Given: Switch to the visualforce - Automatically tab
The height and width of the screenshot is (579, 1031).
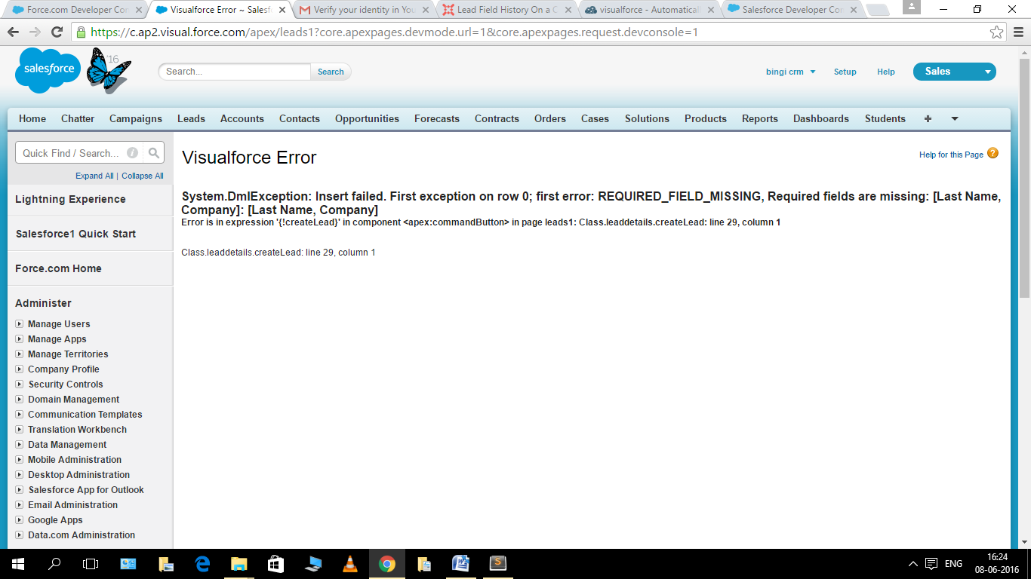Looking at the screenshot, I should pos(649,10).
